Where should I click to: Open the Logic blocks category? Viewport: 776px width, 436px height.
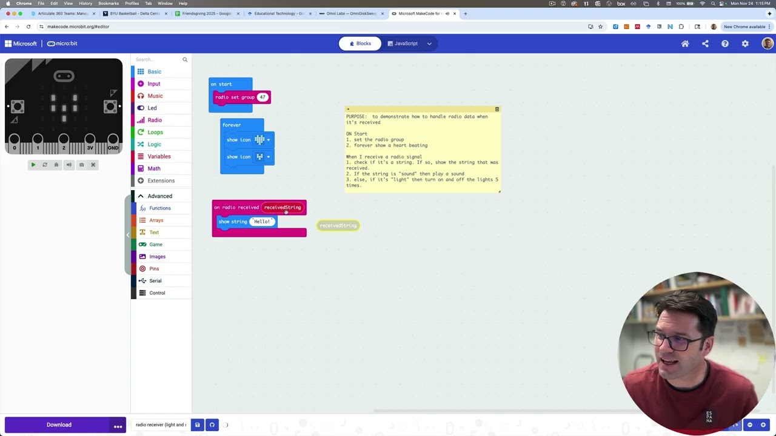[x=161, y=144]
